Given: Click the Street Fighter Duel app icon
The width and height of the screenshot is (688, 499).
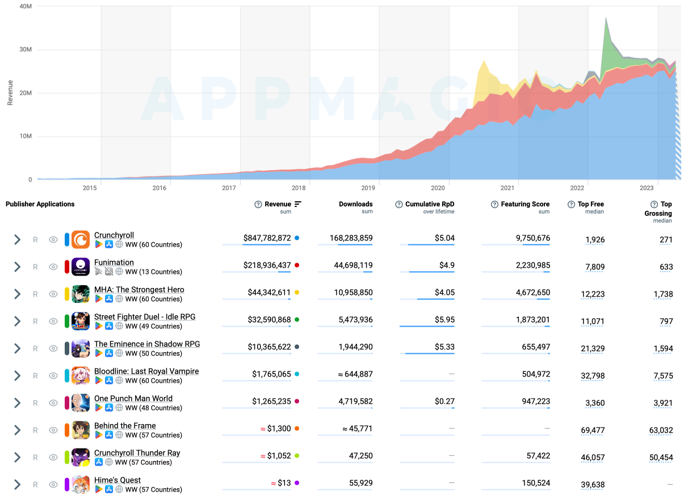Looking at the screenshot, I should coord(81,322).
